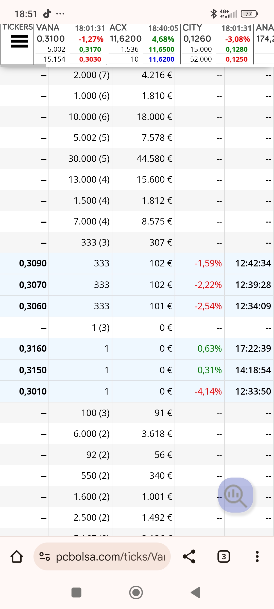Tap the share icon in browser bar
Screen dimensions: 274x609
(x=189, y=556)
